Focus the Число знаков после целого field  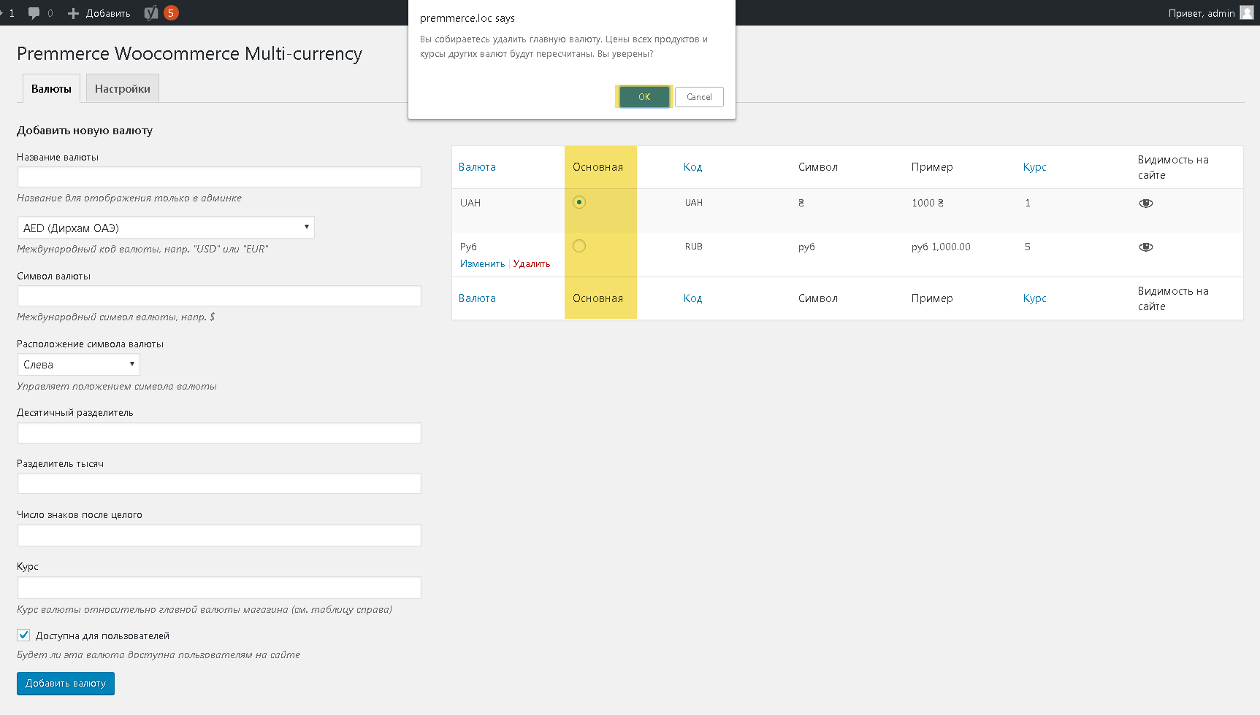(219, 535)
